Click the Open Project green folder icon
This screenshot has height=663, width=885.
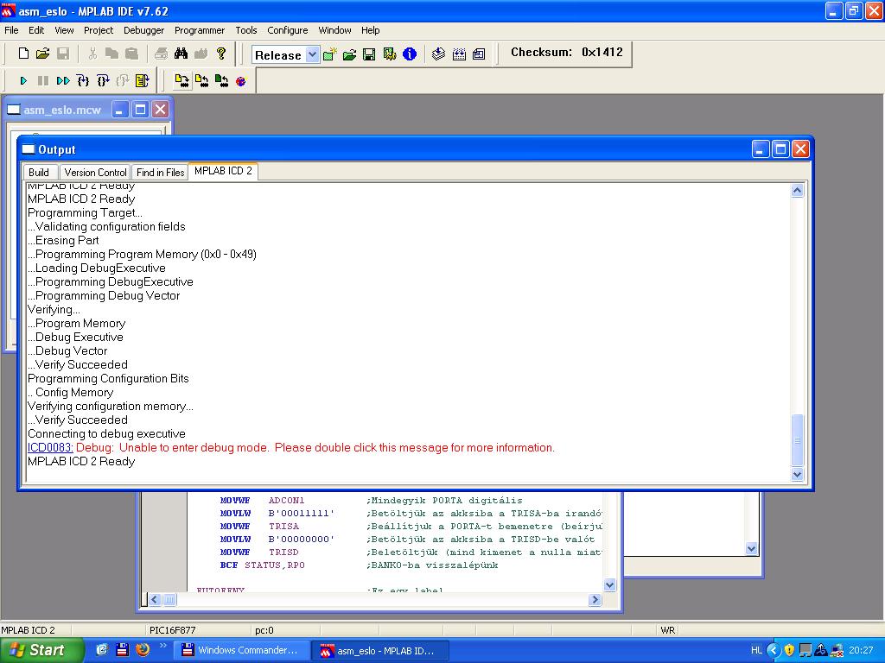(349, 54)
